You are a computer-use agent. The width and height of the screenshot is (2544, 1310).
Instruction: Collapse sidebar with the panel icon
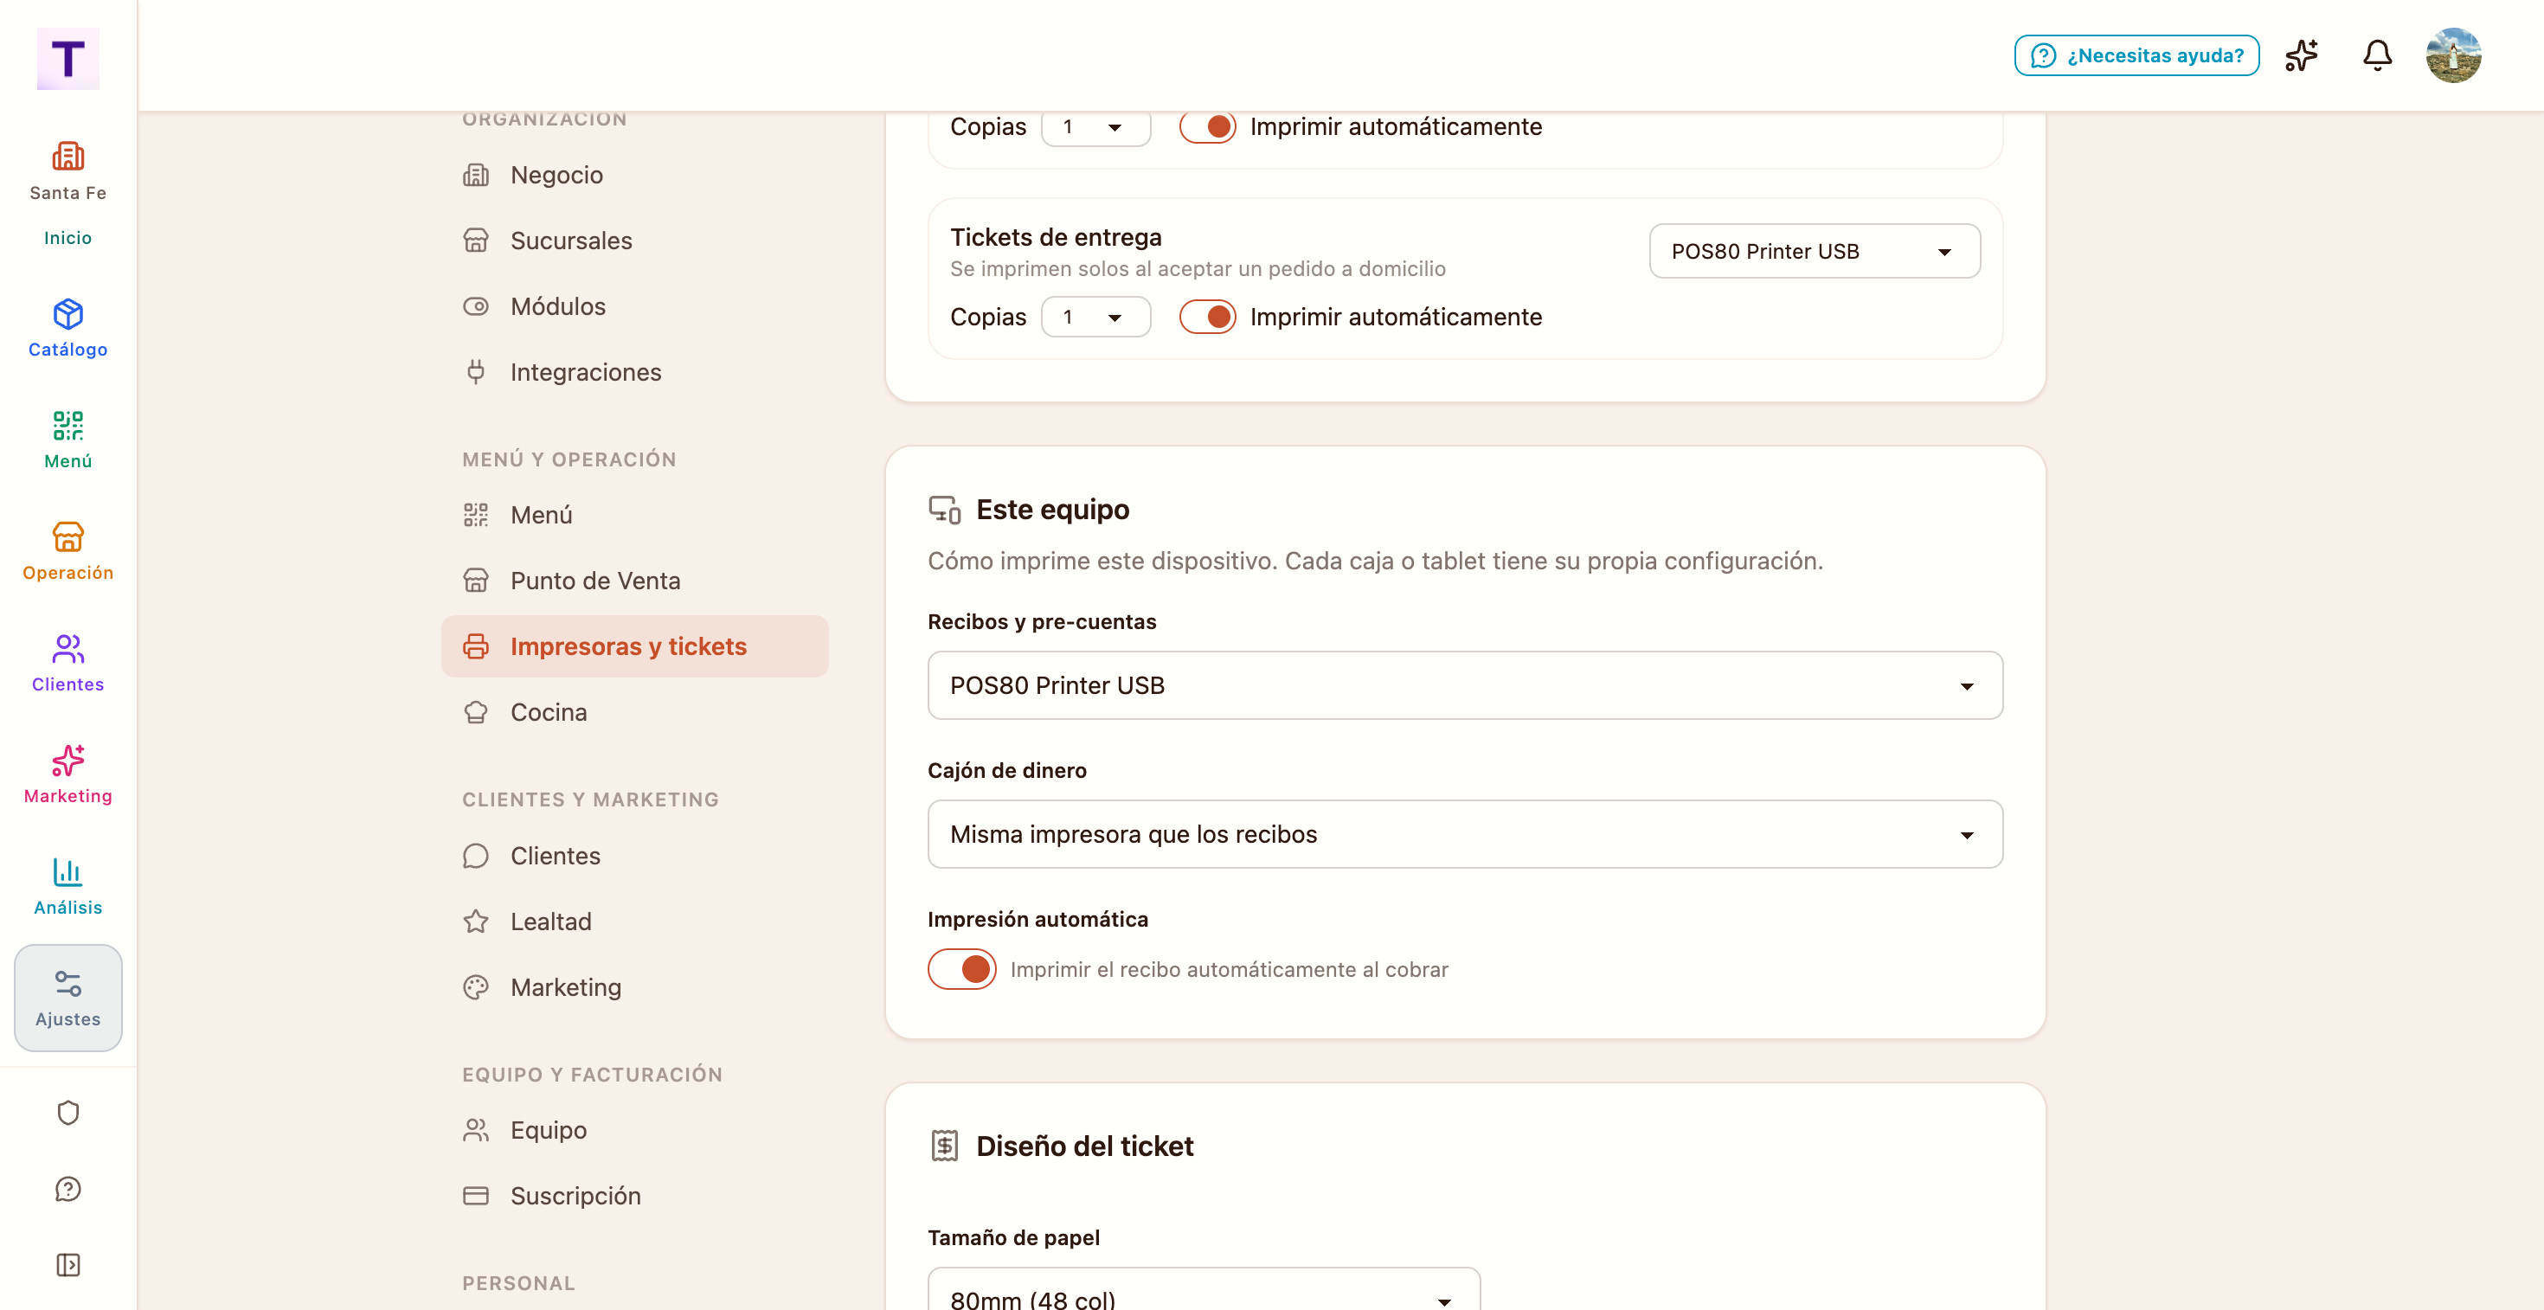pos(68,1265)
